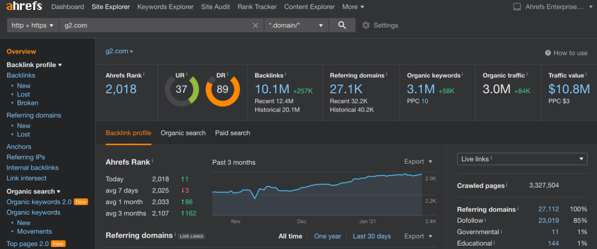Open Organic keywords 2.0 in sidebar
This screenshot has height=249, width=597.
coord(39,202)
